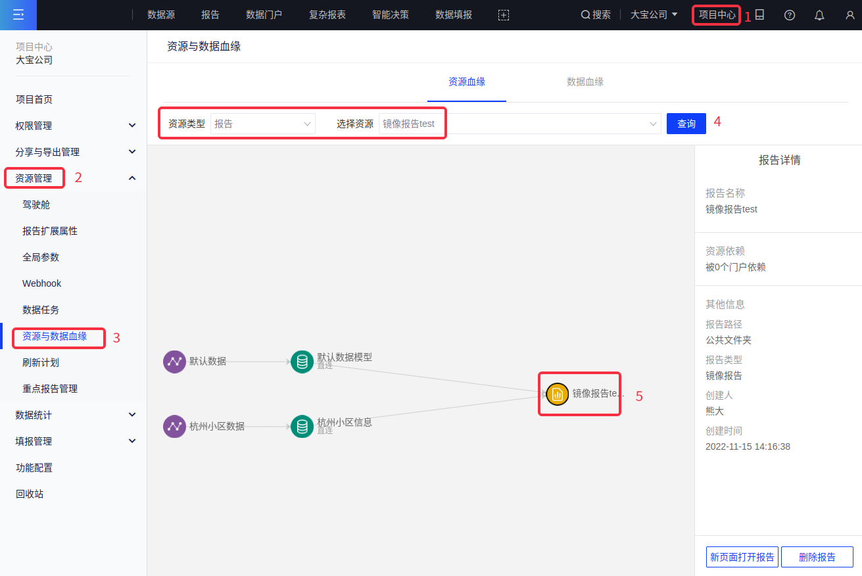Open the 大宝公司 company switcher dropdown

click(654, 14)
